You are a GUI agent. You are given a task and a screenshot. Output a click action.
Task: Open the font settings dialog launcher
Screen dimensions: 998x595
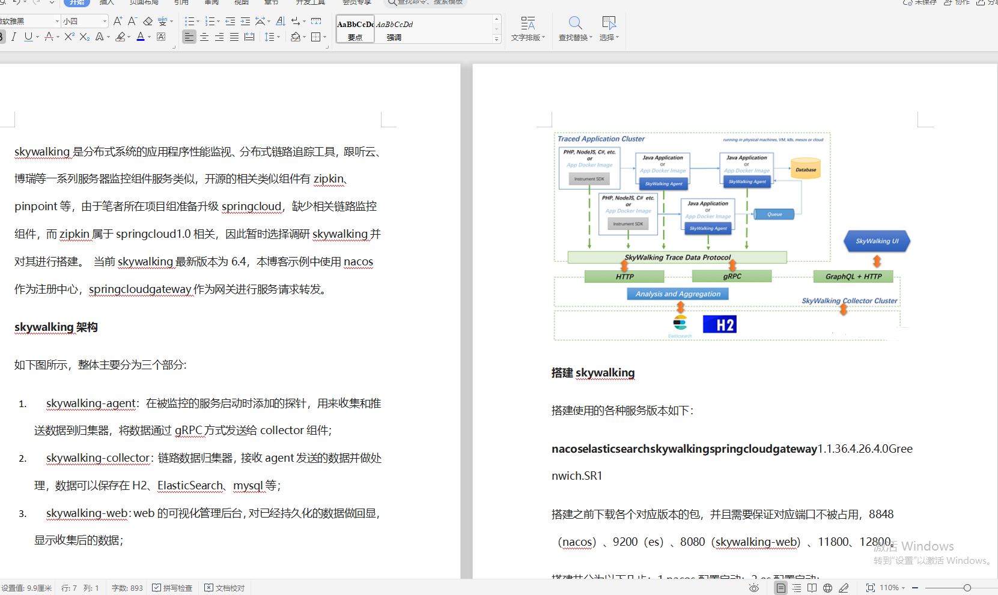pyautogui.click(x=174, y=46)
